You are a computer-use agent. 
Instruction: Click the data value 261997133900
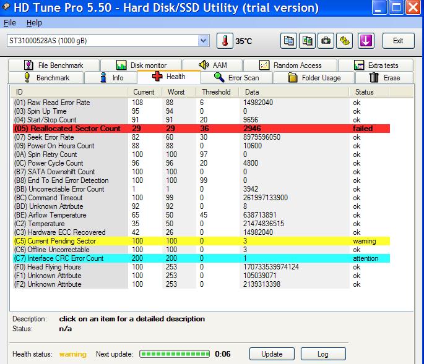tap(266, 198)
